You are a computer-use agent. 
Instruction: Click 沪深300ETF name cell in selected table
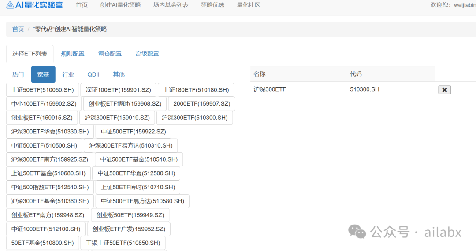(270, 89)
